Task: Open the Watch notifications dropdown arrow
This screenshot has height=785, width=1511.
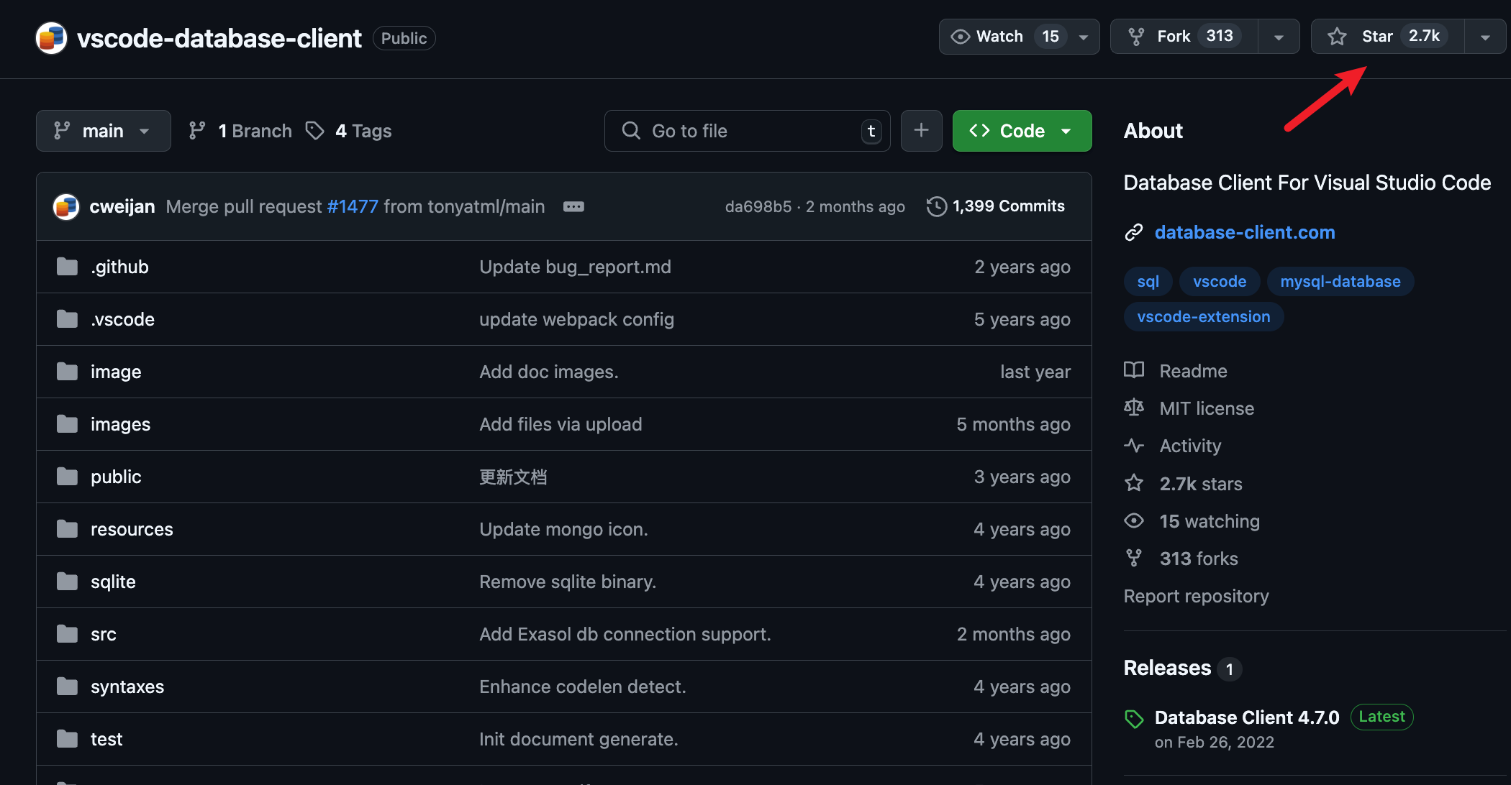Action: [1084, 37]
